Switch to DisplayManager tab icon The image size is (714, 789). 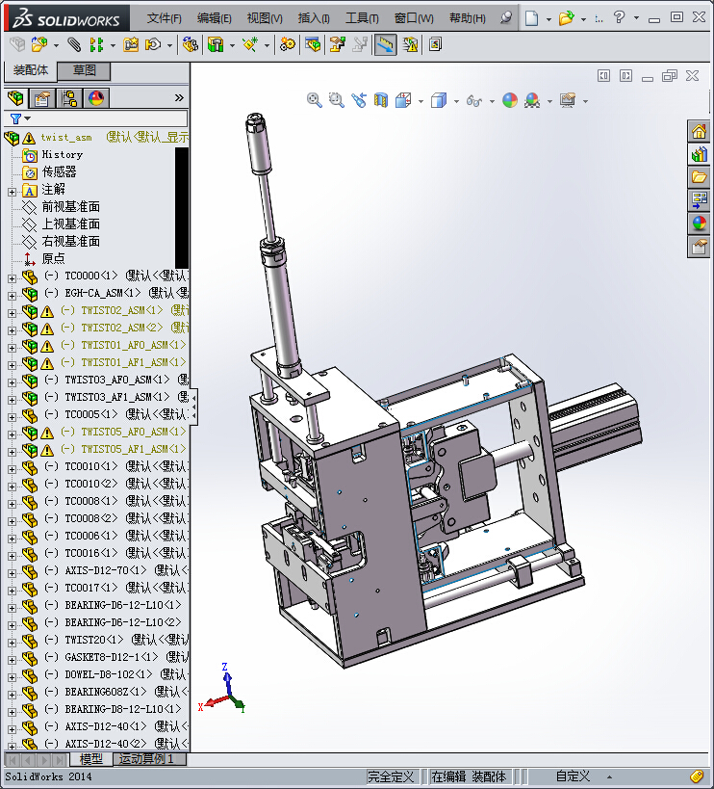[96, 98]
